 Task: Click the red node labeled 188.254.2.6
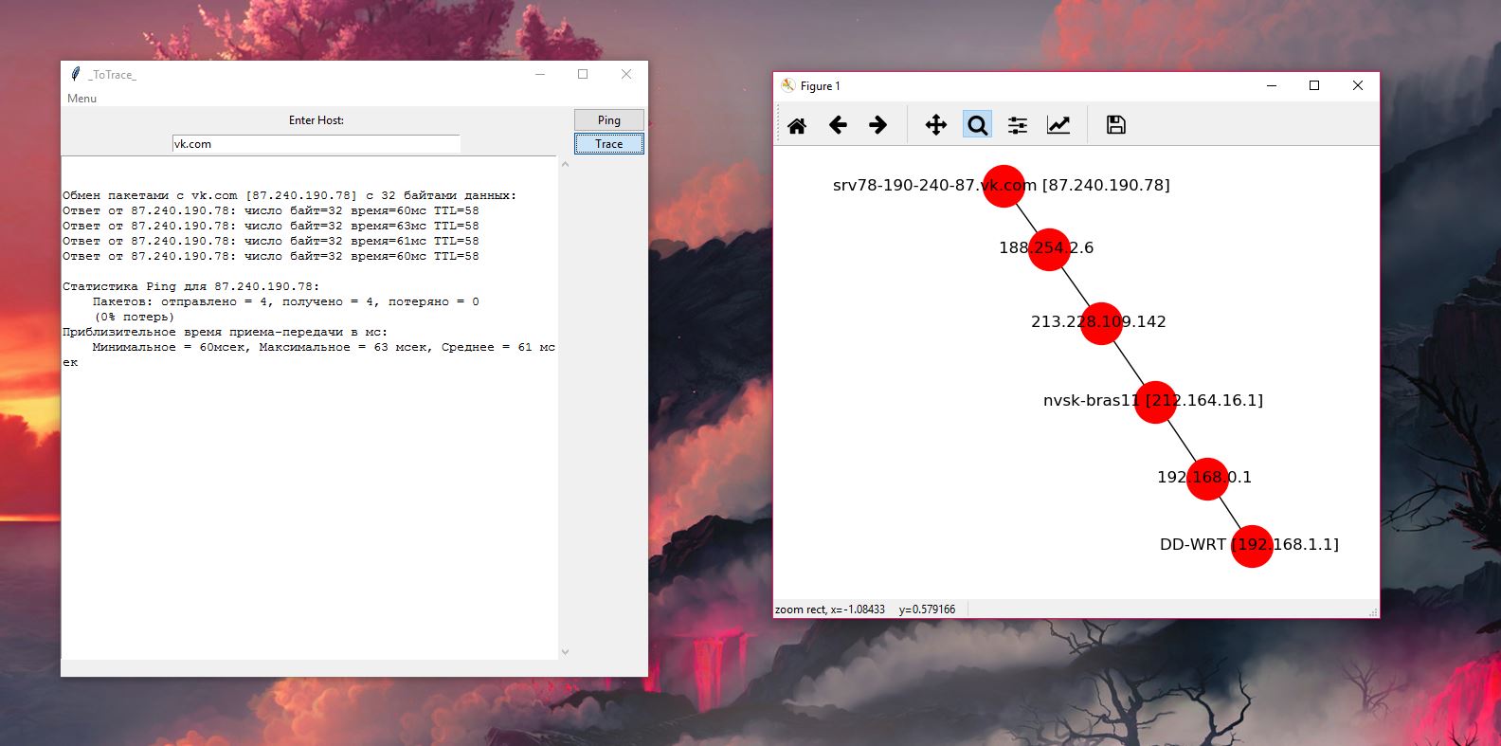point(1049,249)
